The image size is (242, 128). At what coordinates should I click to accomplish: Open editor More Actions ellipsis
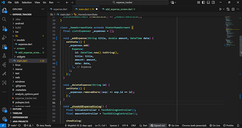click(238, 9)
